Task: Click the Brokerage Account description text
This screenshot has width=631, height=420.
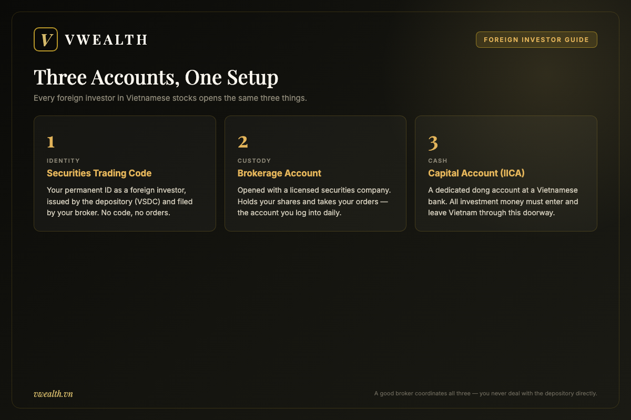Action: (x=314, y=202)
